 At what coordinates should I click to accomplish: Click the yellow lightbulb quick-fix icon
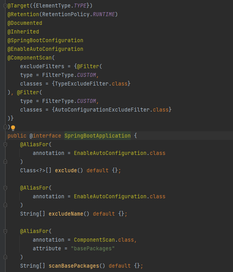coord(13,128)
